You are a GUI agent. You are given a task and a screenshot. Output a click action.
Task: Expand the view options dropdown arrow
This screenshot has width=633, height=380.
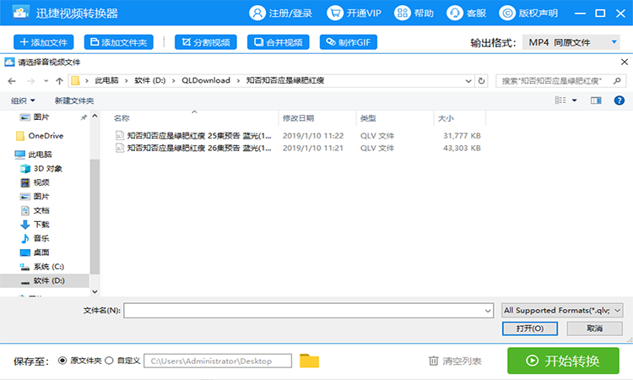point(574,100)
